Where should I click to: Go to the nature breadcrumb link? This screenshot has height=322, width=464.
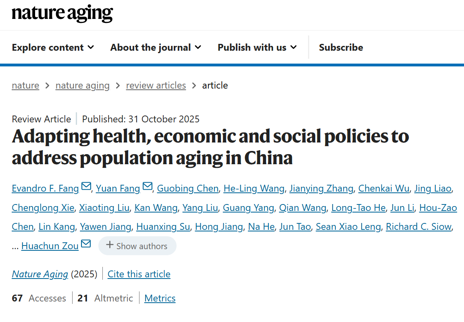(25, 85)
